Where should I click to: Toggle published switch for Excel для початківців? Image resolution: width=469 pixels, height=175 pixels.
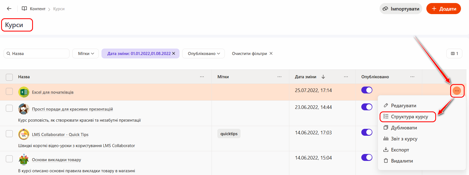pos(367,90)
